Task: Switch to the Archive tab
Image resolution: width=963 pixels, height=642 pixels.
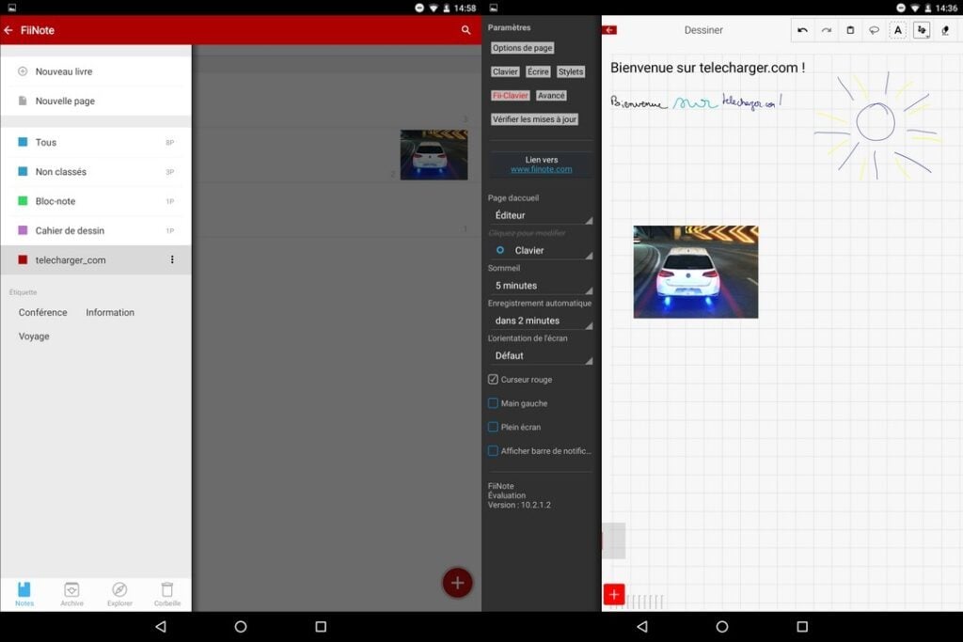Action: click(71, 593)
